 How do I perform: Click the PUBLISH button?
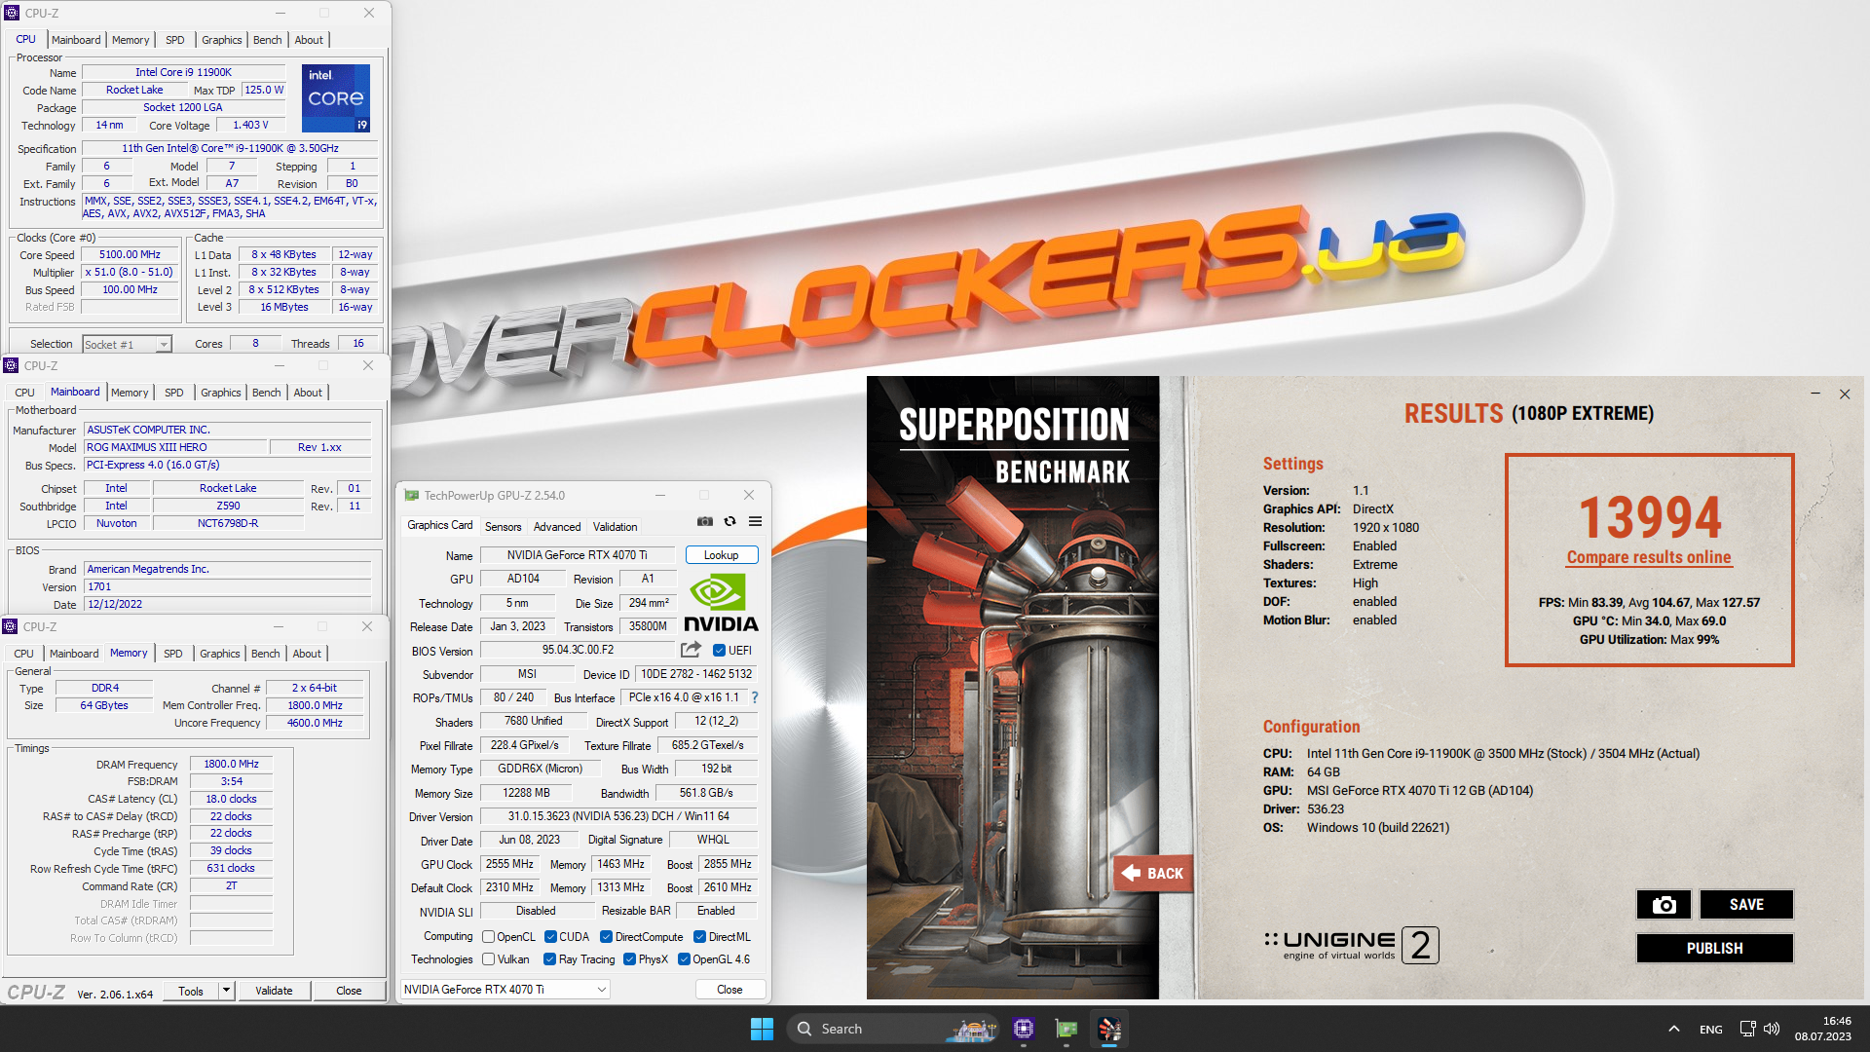click(1714, 948)
